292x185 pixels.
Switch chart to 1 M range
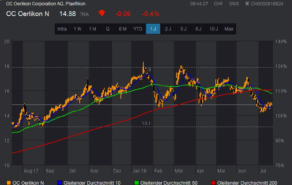click(x=92, y=29)
